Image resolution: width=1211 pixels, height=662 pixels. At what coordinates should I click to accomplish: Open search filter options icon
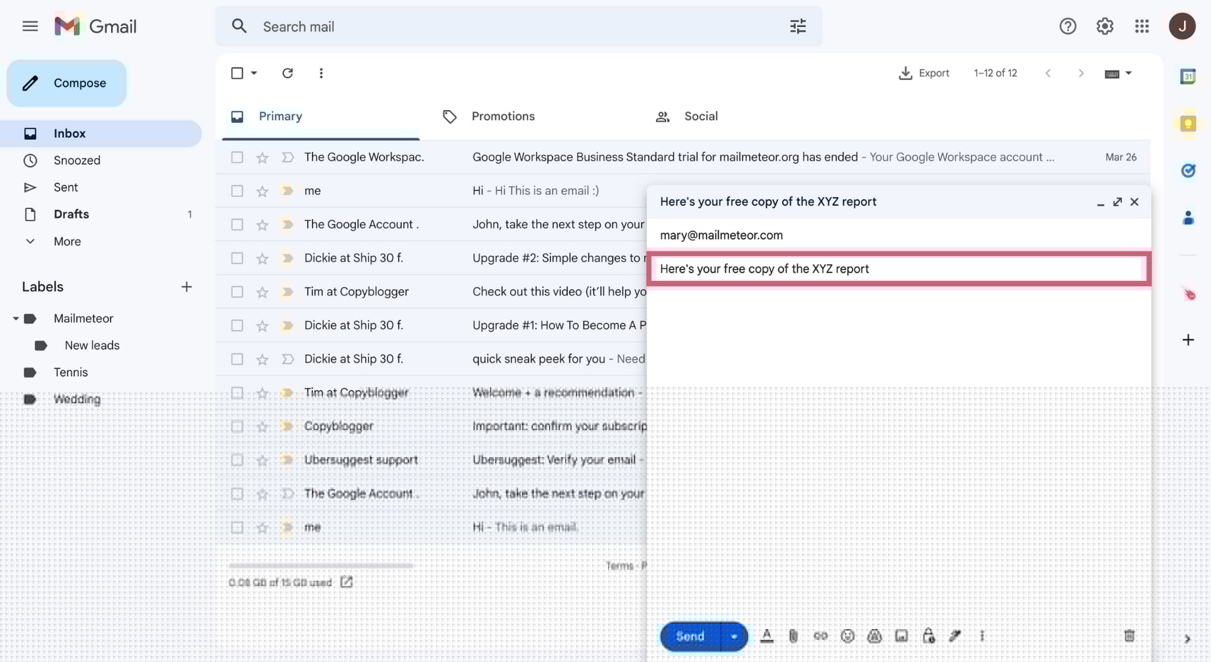tap(798, 26)
